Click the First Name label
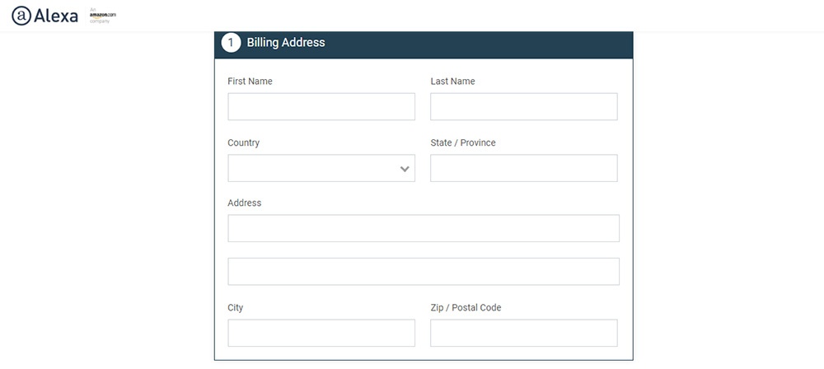 (x=250, y=82)
